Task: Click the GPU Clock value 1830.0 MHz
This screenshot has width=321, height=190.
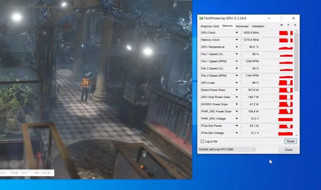Action: [x=250, y=33]
